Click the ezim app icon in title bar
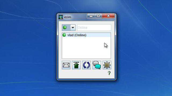 [61, 17]
